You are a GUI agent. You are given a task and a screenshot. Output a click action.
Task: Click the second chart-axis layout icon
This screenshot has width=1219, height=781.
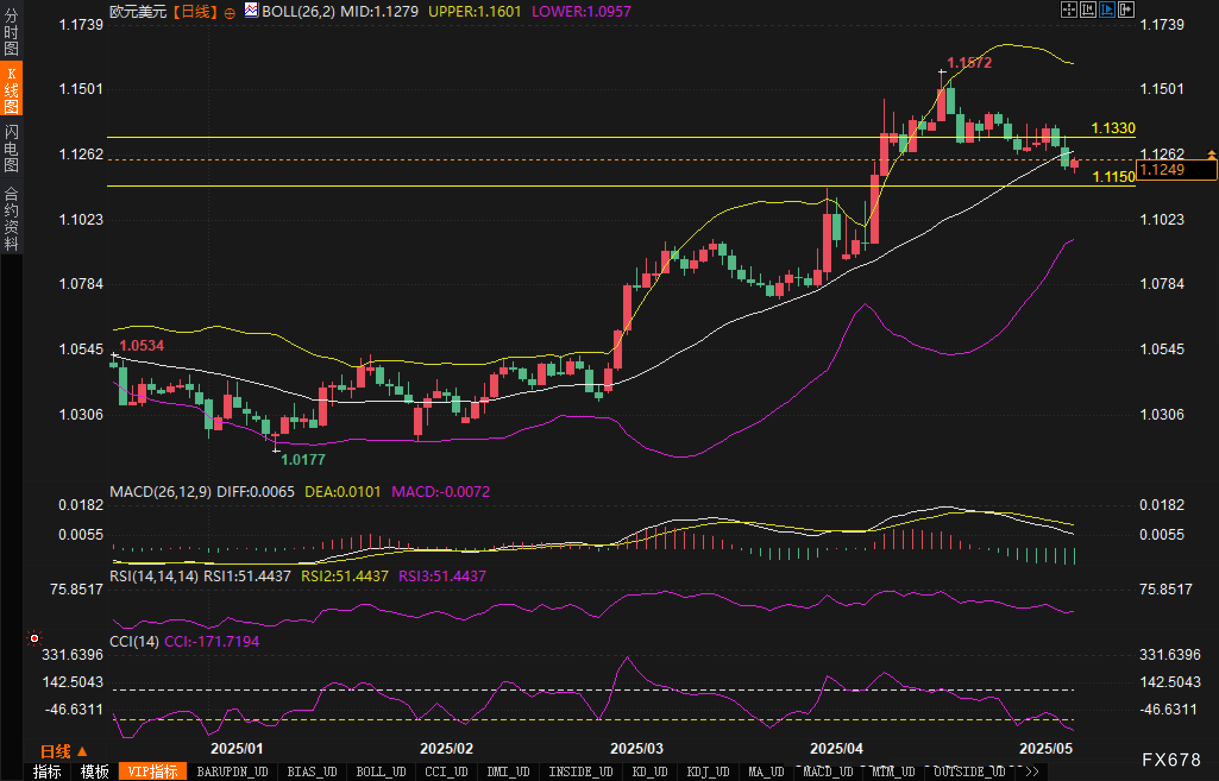pos(1088,10)
